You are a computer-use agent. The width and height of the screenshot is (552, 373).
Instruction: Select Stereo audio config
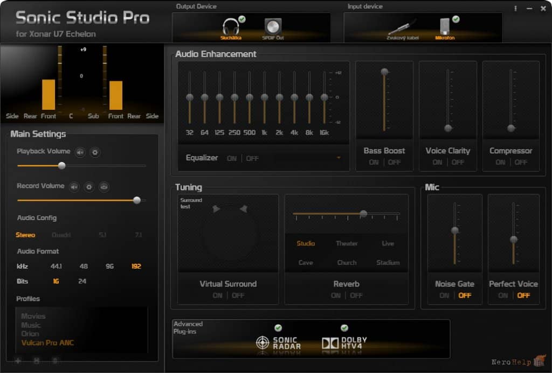coord(25,235)
